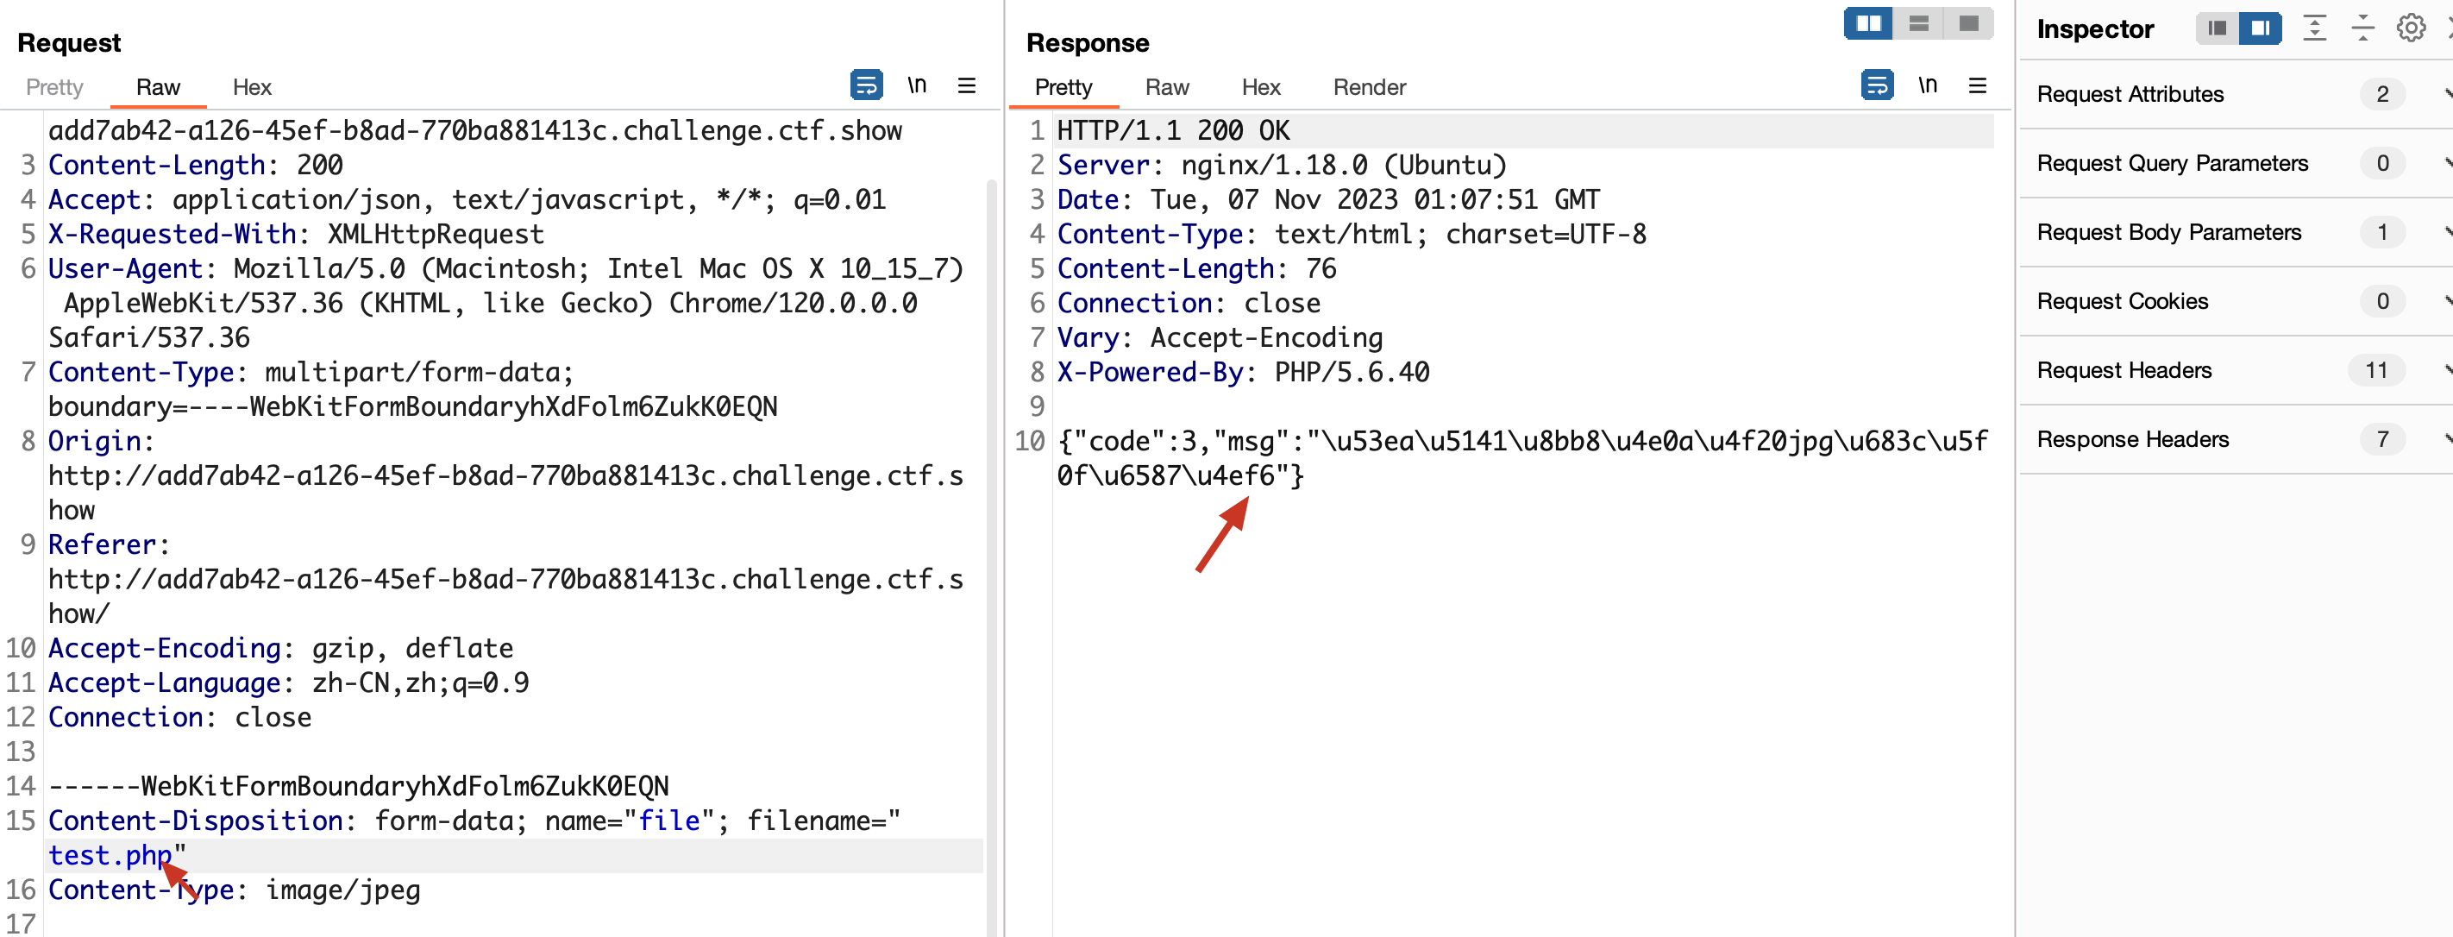Expand Request Attributes section
The width and height of the screenshot is (2453, 937).
(2235, 94)
